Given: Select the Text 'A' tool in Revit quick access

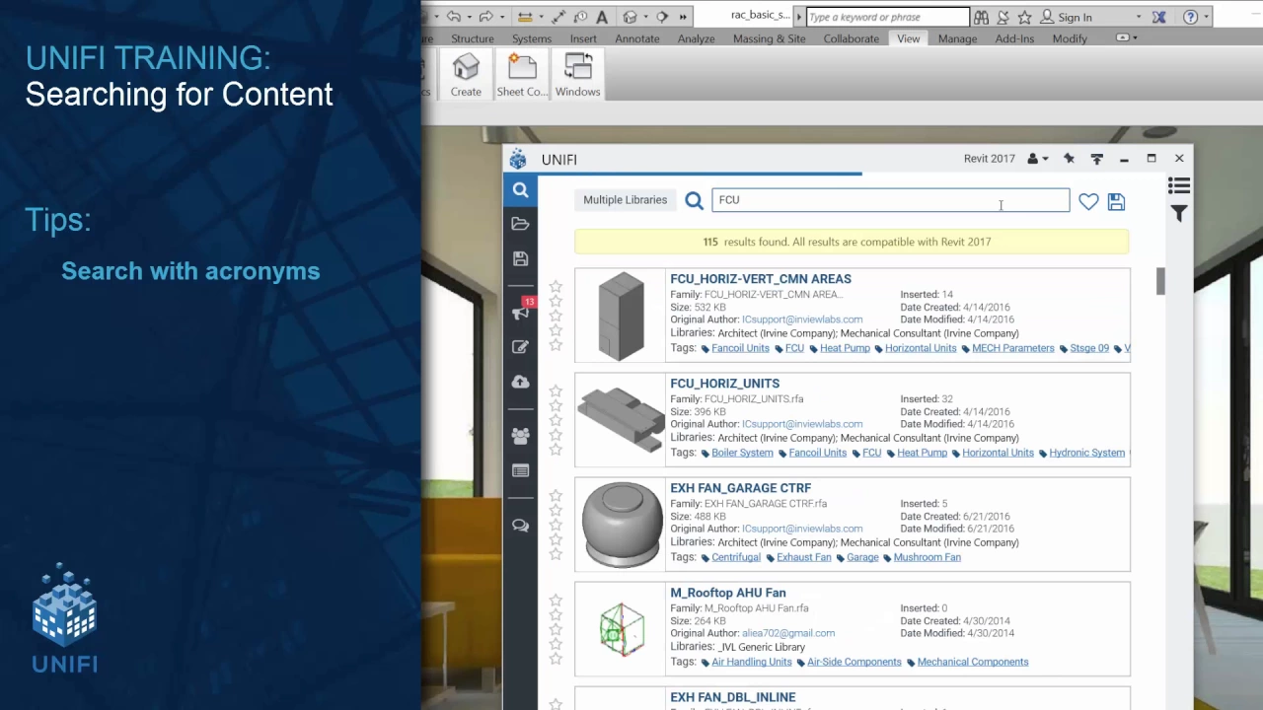Looking at the screenshot, I should [x=602, y=17].
